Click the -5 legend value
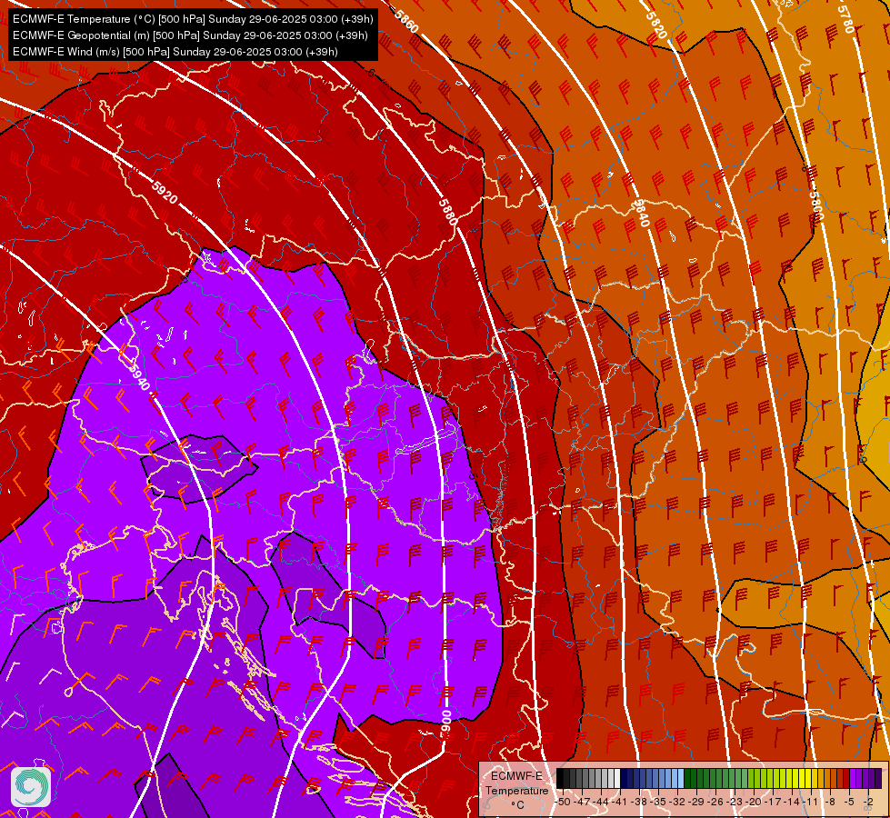 click(x=848, y=802)
